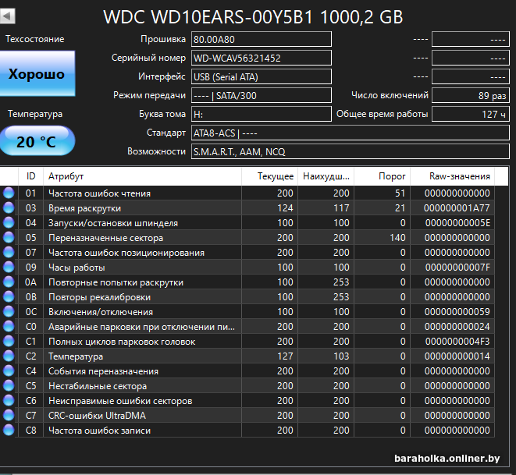Screen dimensions: 516x475
Task: Click the status orb for Переназначенные сектора
Action: pyautogui.click(x=9, y=237)
